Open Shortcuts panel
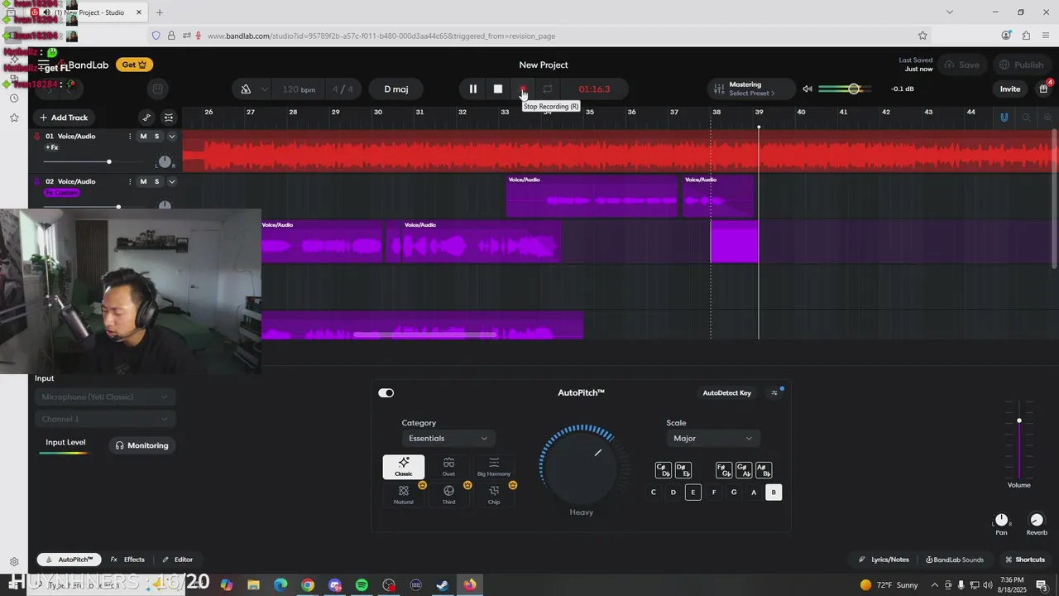The height and width of the screenshot is (596, 1059). [x=1024, y=560]
